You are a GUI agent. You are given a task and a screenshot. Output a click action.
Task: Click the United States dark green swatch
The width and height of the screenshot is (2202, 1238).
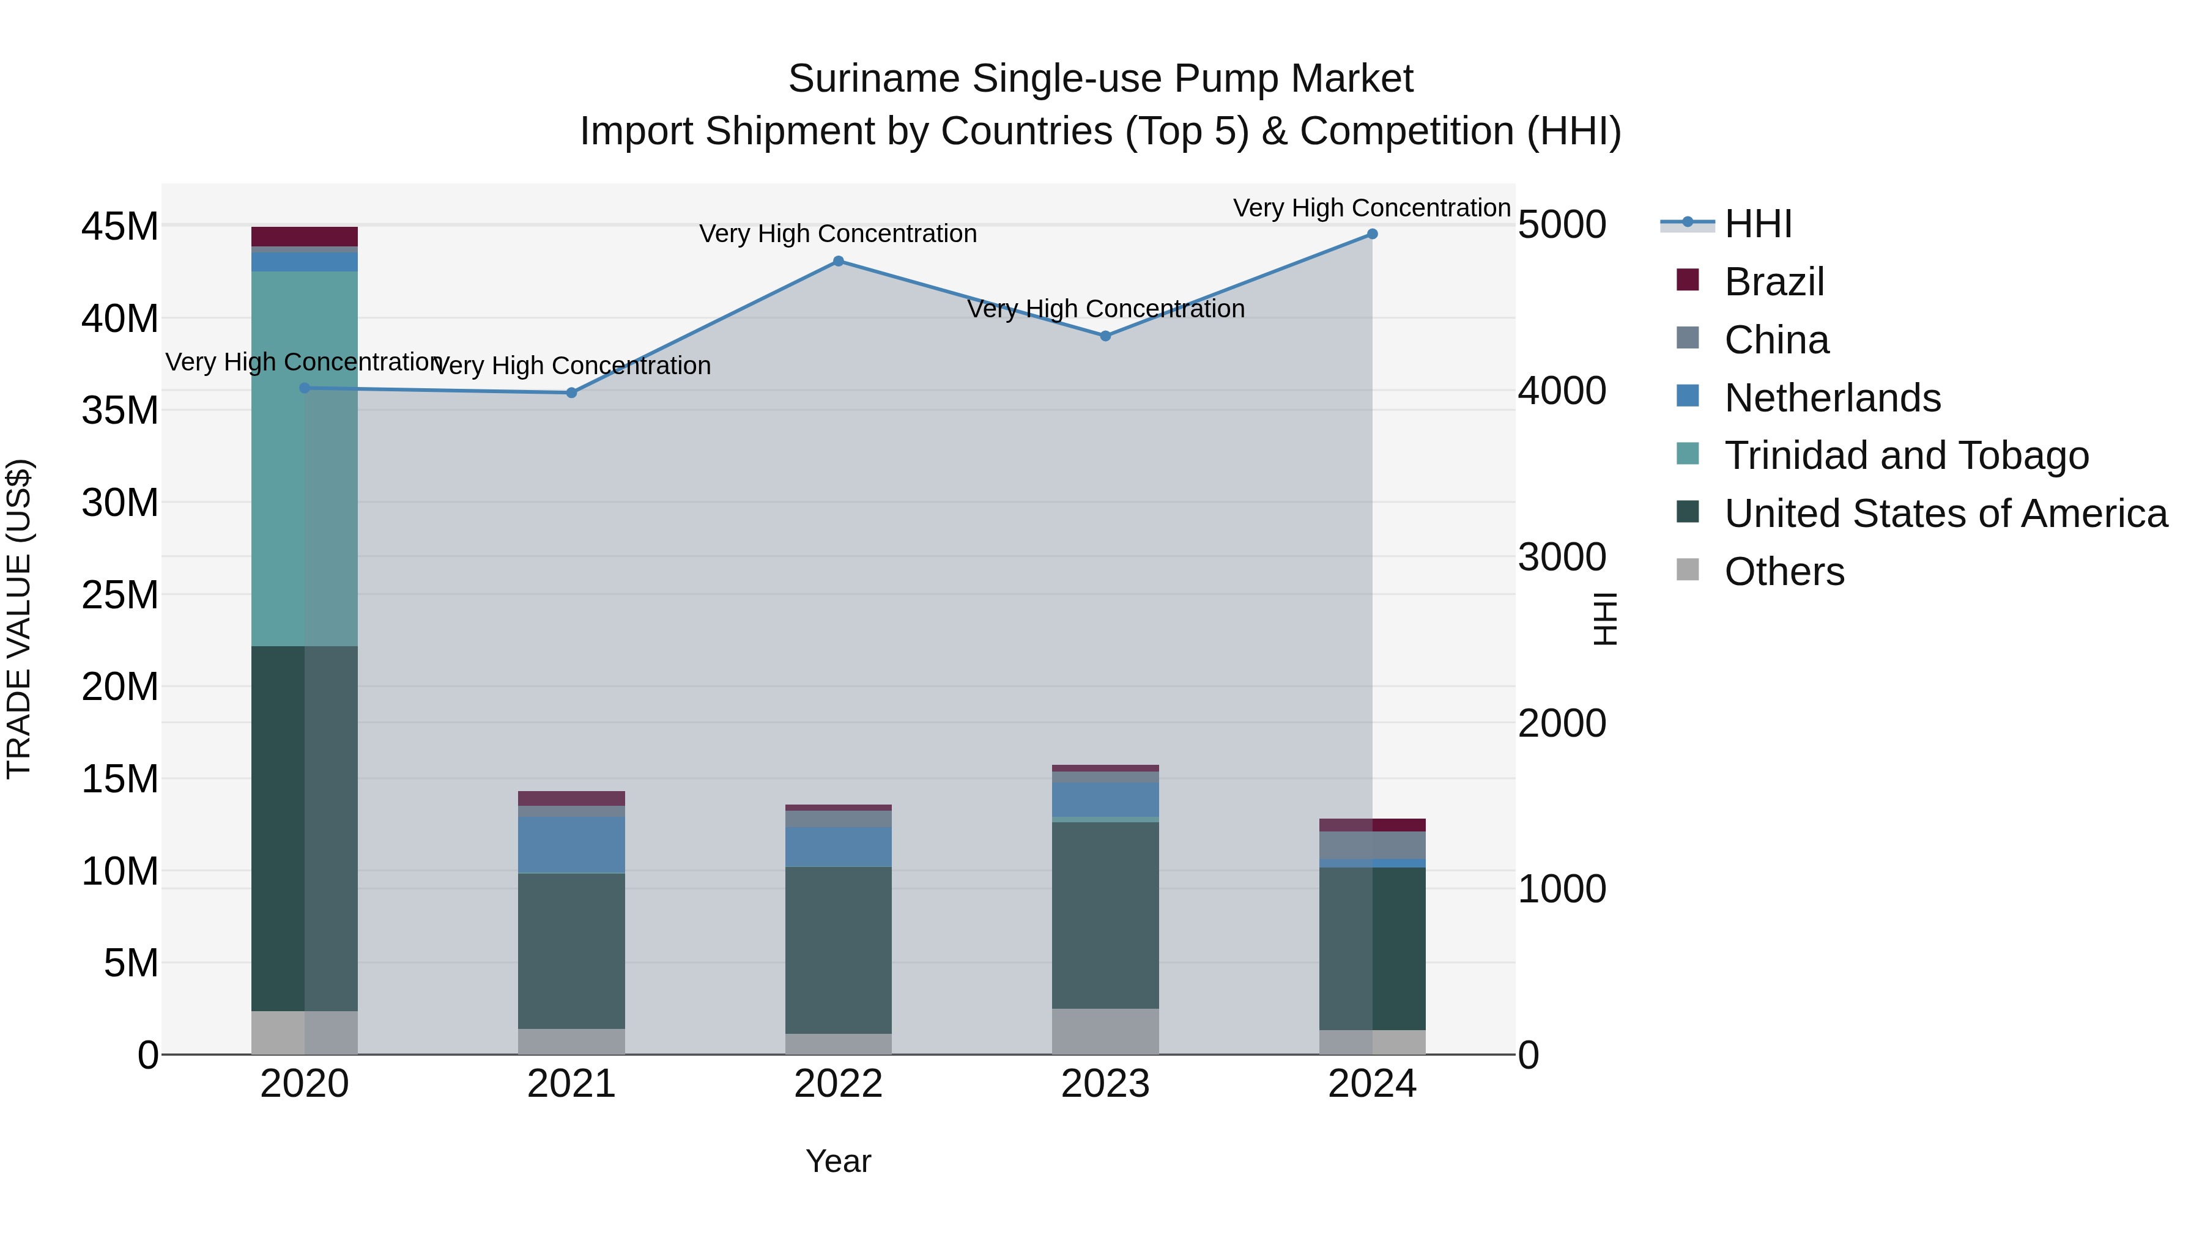1688,512
